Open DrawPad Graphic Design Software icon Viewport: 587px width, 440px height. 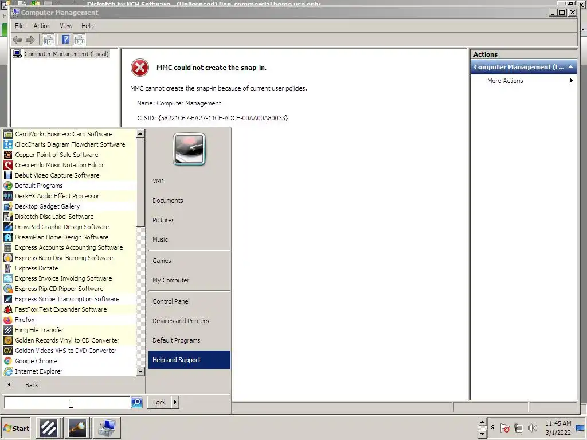[8, 227]
